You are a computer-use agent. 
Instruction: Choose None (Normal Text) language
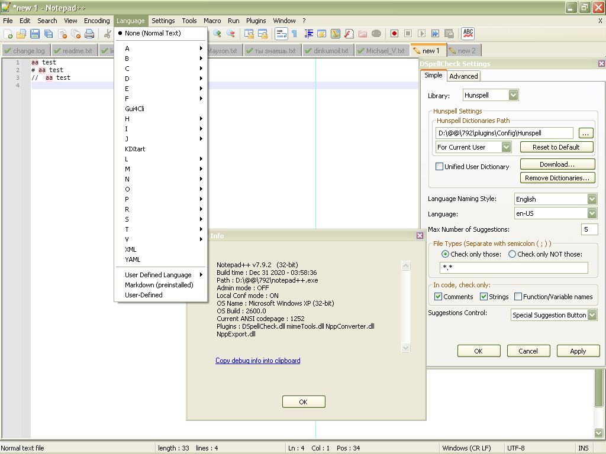pos(161,33)
